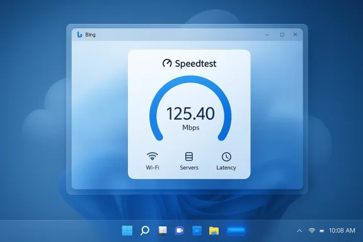Click the battery icon in system tray
The image size is (363, 242).
coord(322,231)
